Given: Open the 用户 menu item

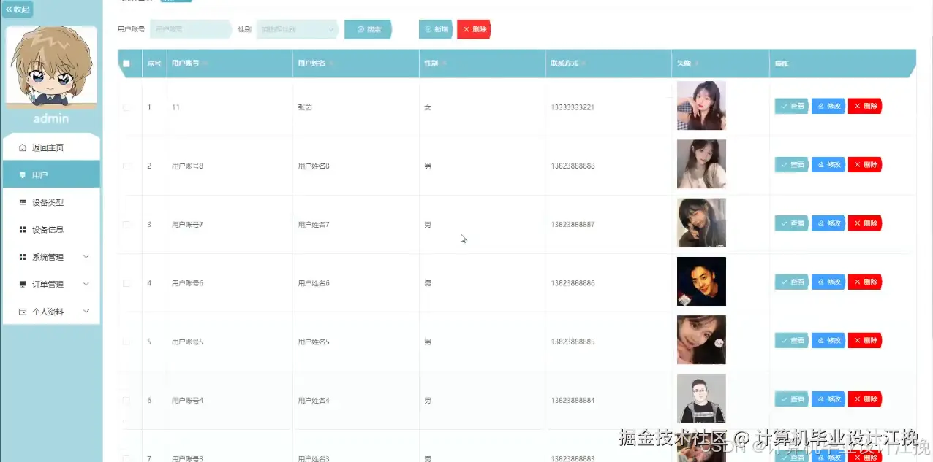Looking at the screenshot, I should (x=51, y=174).
